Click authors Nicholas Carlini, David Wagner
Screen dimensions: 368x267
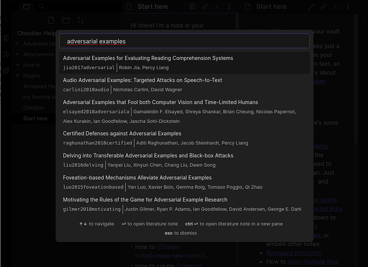tap(148, 90)
